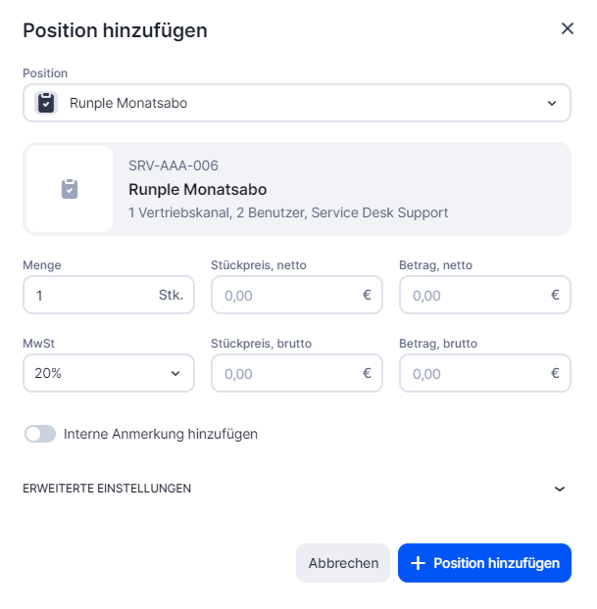Screen dimensions: 597x609
Task: Click the plus icon on add button
Action: tap(418, 563)
